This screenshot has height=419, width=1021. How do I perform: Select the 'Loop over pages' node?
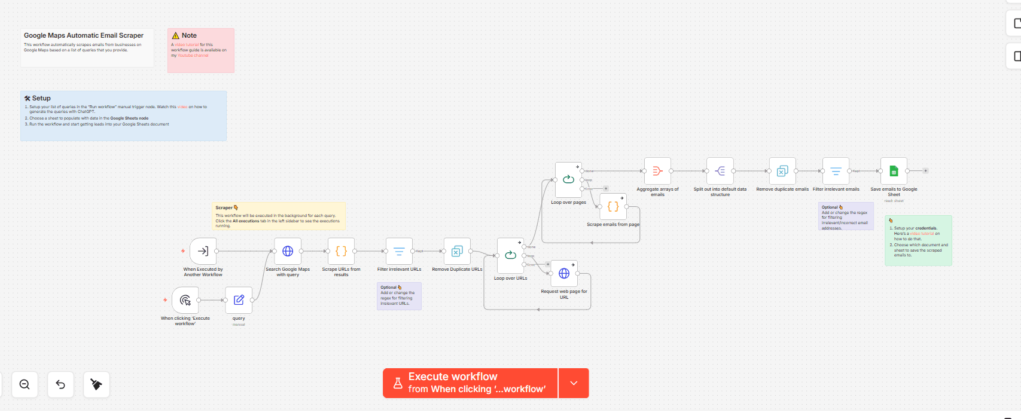point(568,180)
